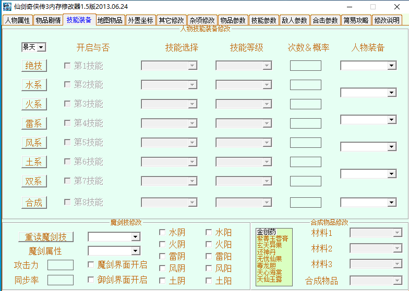Screen dimensions: 409x291
Task: Click the 风系 skill button
Action: point(34,143)
